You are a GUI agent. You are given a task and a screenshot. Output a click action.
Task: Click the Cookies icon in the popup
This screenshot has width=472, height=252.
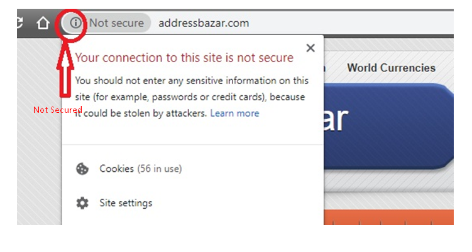point(82,169)
